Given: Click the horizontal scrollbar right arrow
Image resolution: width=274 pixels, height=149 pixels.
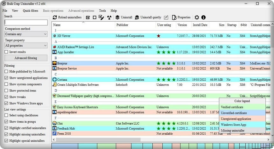Looking at the screenshot, I should coord(268,139).
